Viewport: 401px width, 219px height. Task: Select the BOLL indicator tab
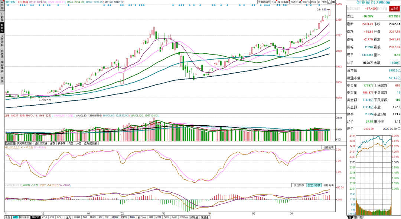(x=60, y=217)
